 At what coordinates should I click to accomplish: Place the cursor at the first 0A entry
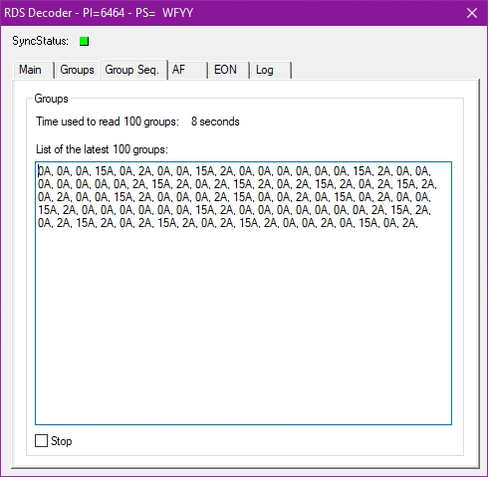click(44, 171)
